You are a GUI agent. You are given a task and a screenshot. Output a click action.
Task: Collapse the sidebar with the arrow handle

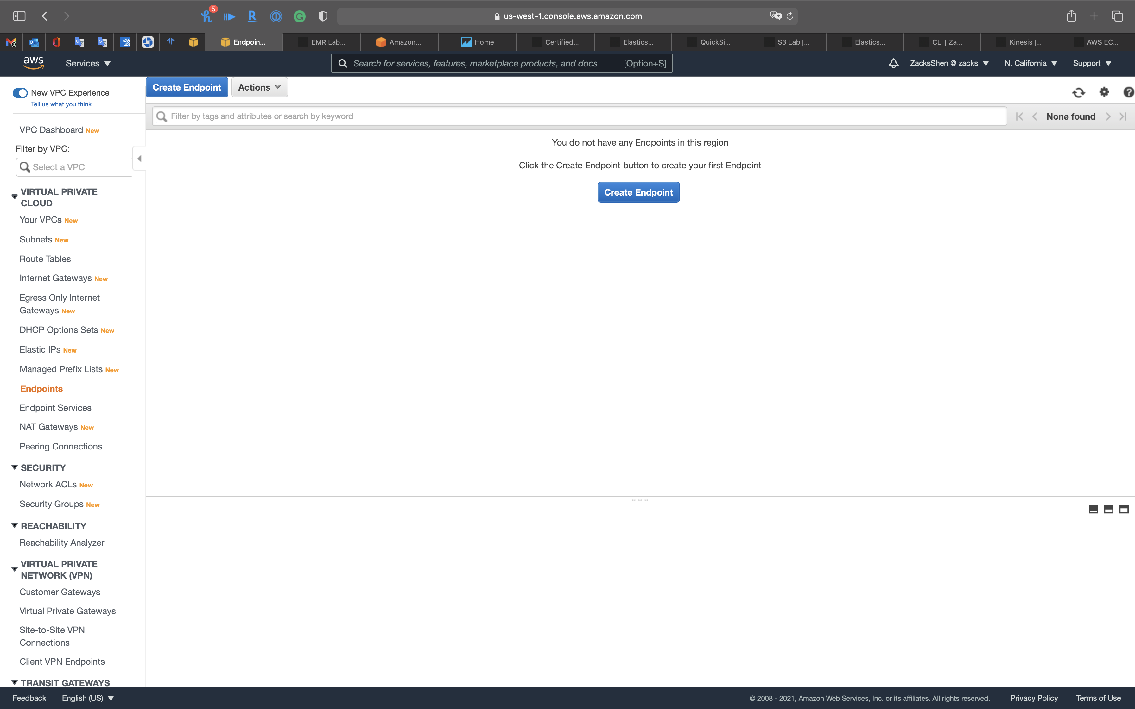pyautogui.click(x=139, y=159)
